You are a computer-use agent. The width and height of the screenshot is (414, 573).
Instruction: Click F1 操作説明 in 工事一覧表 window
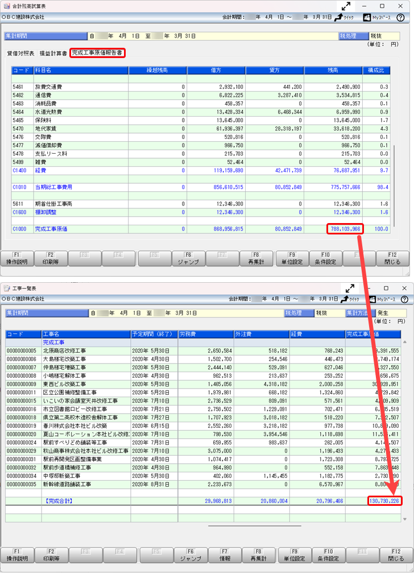pyautogui.click(x=17, y=555)
